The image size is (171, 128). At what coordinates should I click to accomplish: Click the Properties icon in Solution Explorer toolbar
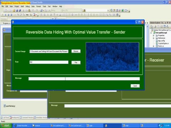coord(152,26)
